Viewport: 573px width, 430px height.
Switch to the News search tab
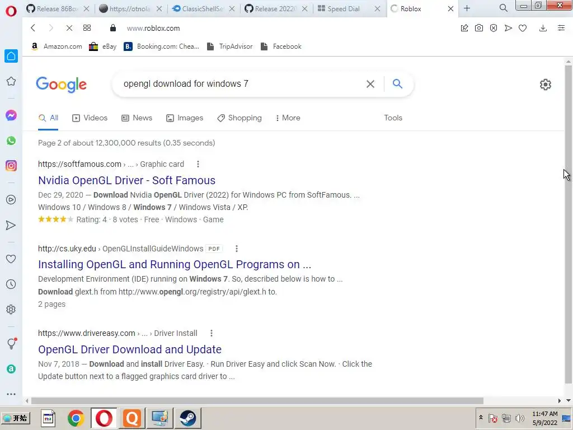[137, 118]
